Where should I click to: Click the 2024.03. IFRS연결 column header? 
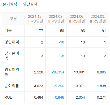click(x=98, y=19)
